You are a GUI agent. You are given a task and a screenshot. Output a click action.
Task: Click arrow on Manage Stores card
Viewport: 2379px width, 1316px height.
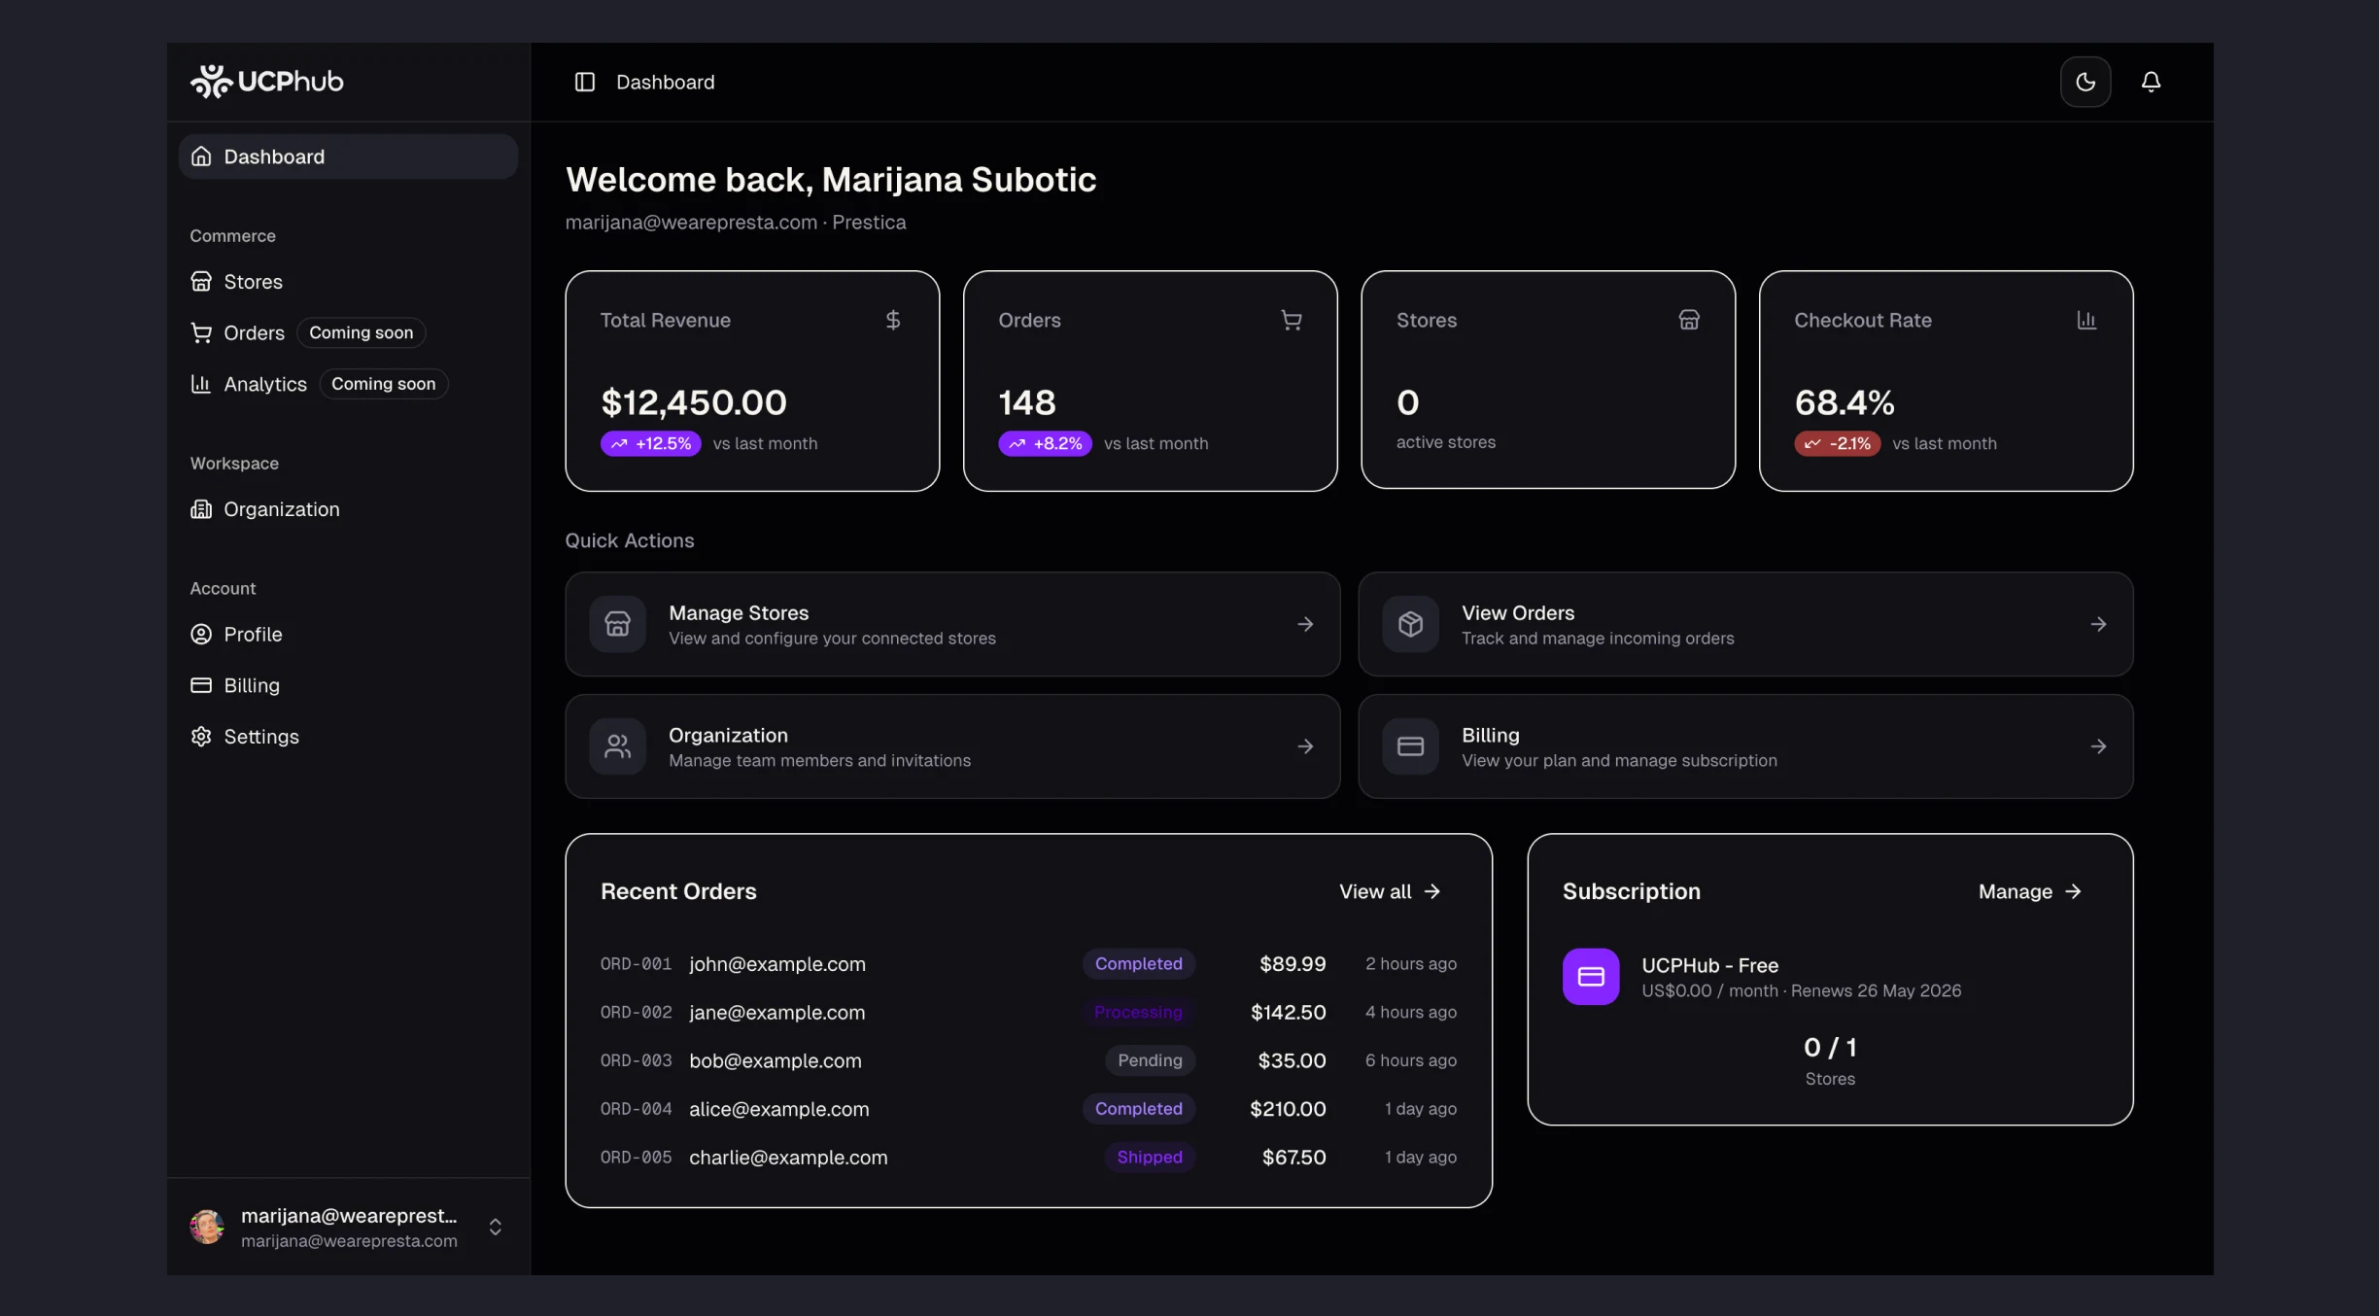[x=1306, y=624]
